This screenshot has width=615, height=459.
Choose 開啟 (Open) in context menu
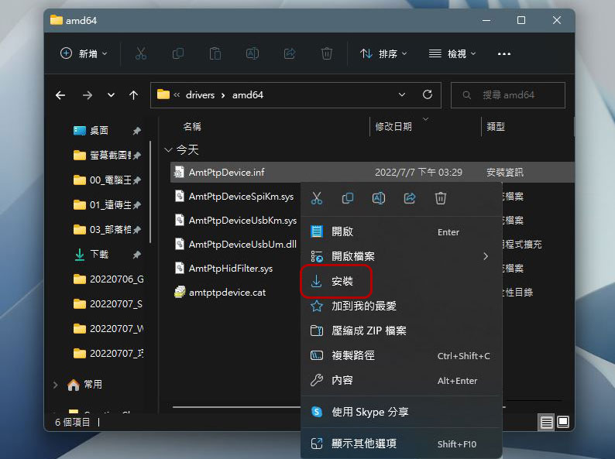point(402,231)
